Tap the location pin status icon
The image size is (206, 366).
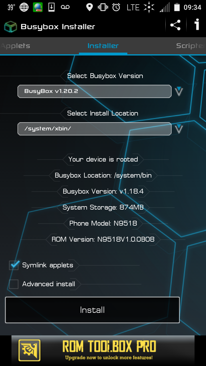pos(90,7)
